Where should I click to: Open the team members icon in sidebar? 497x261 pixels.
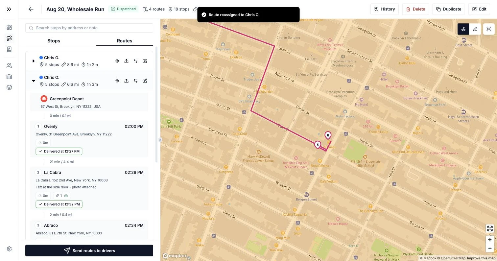(x=9, y=66)
